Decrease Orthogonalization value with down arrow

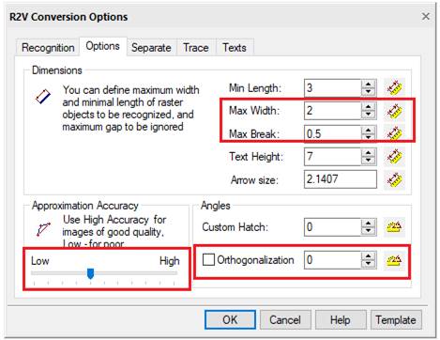(369, 264)
